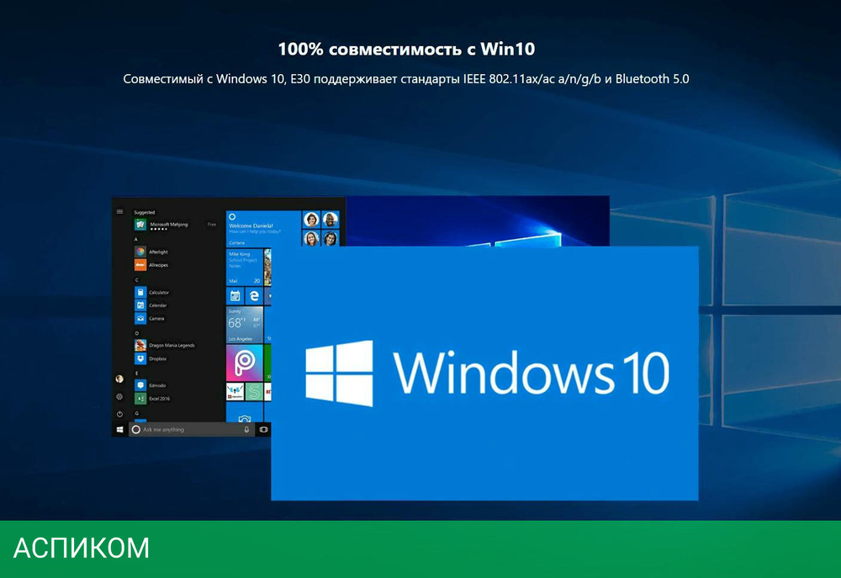Click the АСПИКОМ brand label
This screenshot has width=841, height=578.
tap(81, 548)
